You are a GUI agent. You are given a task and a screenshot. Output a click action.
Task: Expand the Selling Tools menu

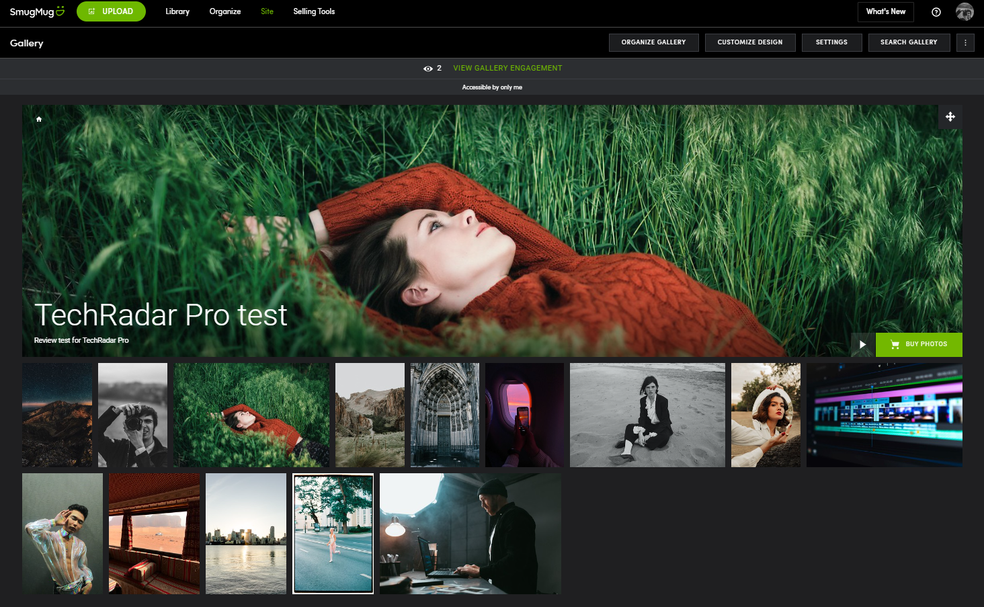coord(313,11)
